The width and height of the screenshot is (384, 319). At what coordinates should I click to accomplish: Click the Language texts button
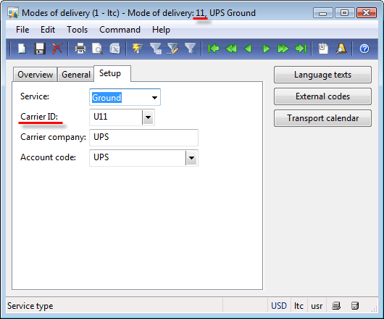(x=322, y=75)
